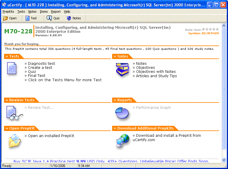Image resolution: width=228 pixels, height=169 pixels.
Task: Open the Report menu
Action: pyautogui.click(x=56, y=12)
